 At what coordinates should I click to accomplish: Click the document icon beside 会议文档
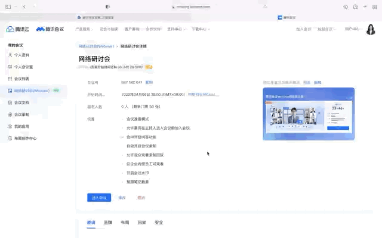pos(10,102)
